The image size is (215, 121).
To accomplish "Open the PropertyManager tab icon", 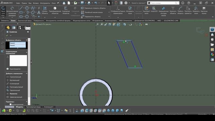I will click(14, 28).
